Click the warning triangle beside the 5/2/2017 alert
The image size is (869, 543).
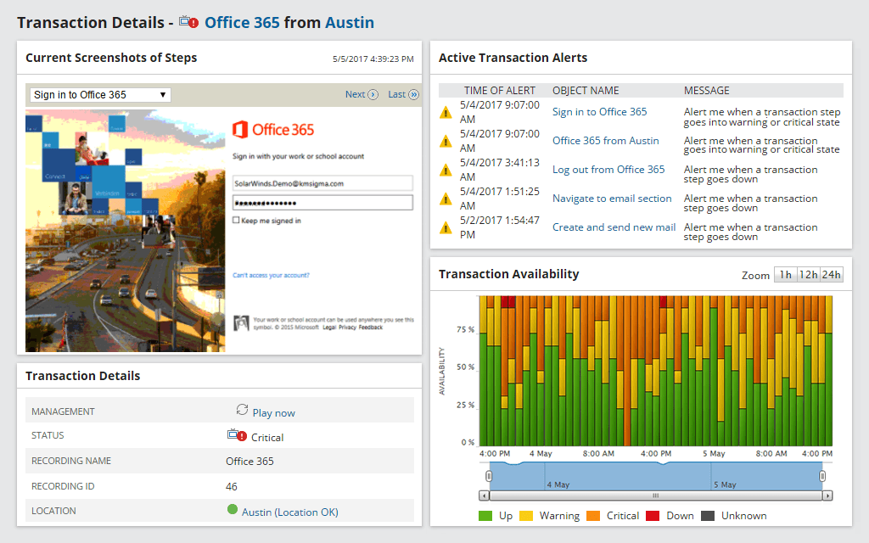click(446, 227)
